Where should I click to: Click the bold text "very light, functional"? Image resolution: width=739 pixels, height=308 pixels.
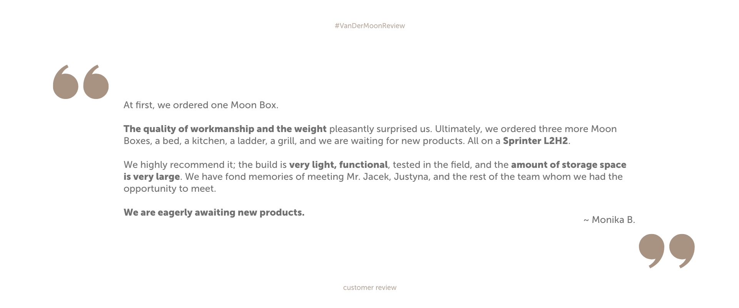coord(338,165)
